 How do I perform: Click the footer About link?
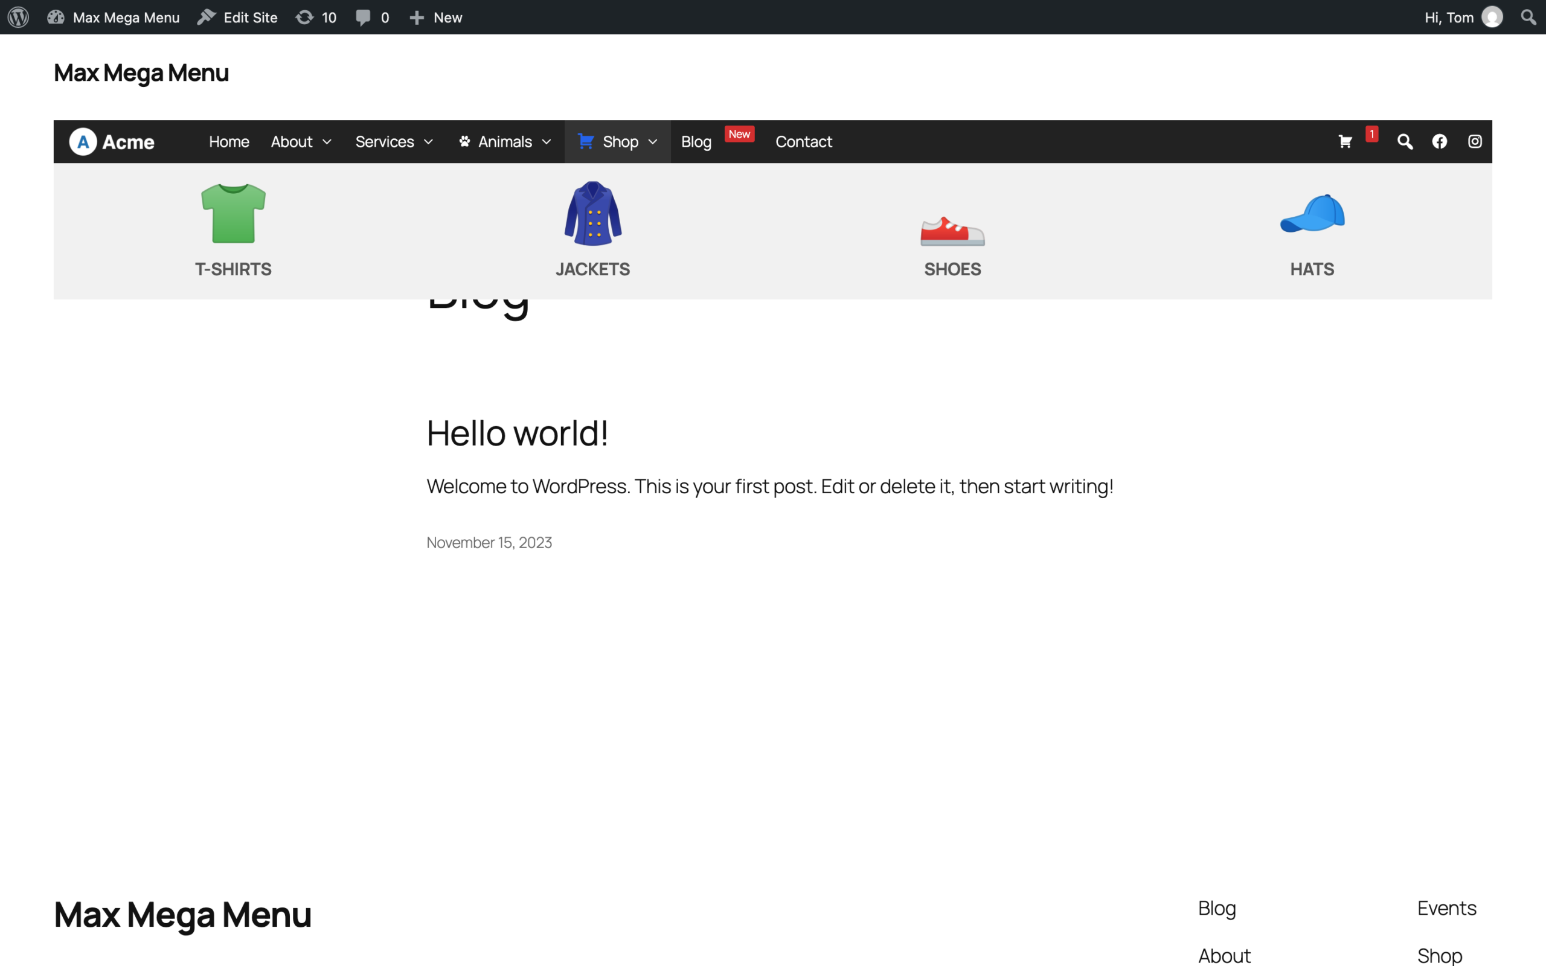(x=1224, y=955)
